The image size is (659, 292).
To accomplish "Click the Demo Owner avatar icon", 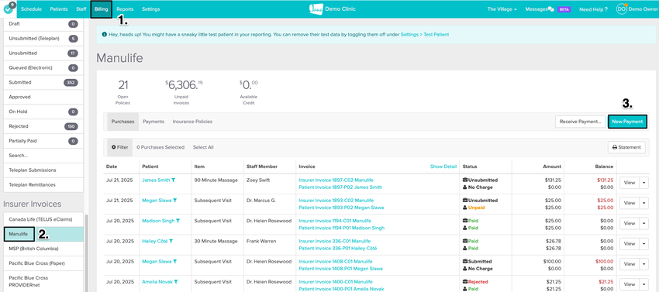I will [622, 9].
